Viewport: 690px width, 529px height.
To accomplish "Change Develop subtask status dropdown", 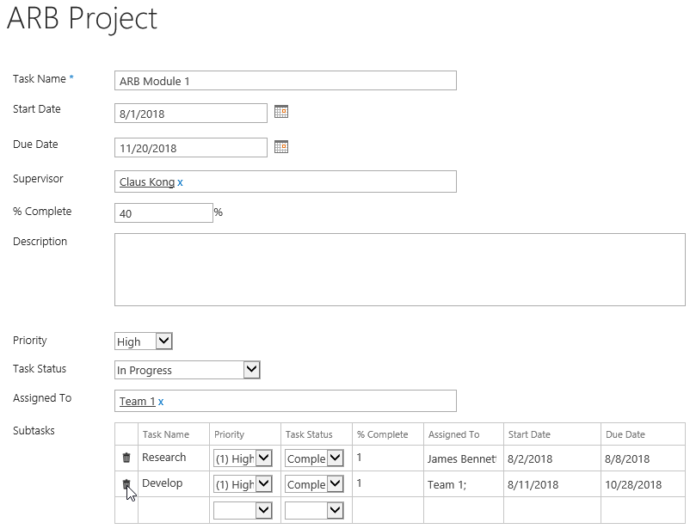I will (314, 484).
